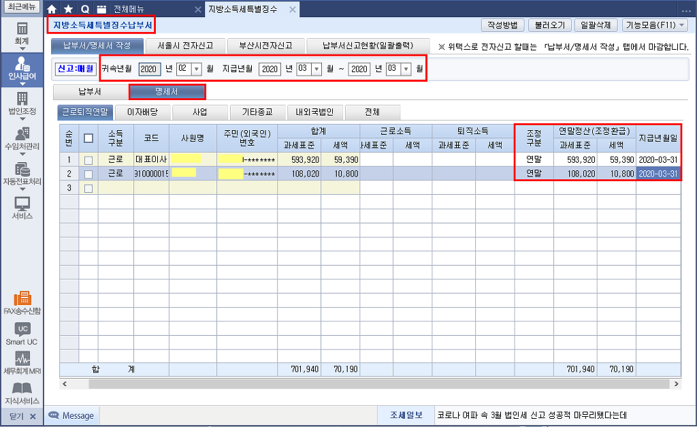Open 법인조정 module in sidebar

pos(22,104)
